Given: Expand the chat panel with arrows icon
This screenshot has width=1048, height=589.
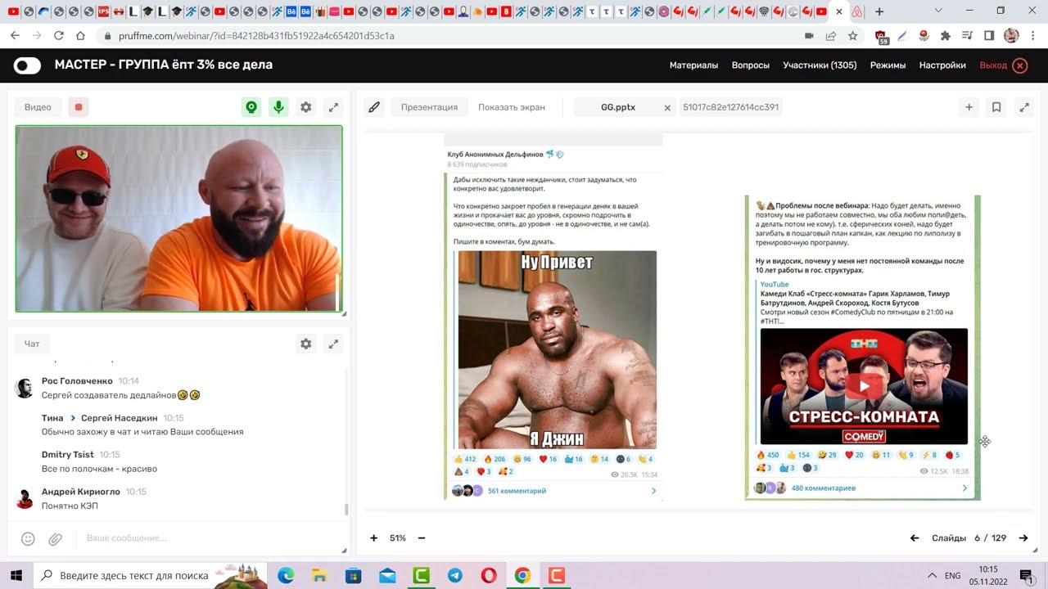Looking at the screenshot, I should point(333,344).
